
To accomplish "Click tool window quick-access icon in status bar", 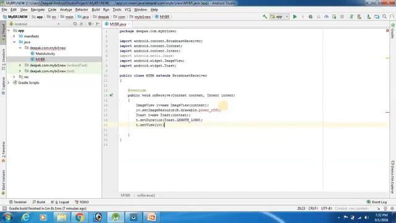I will (4, 208).
